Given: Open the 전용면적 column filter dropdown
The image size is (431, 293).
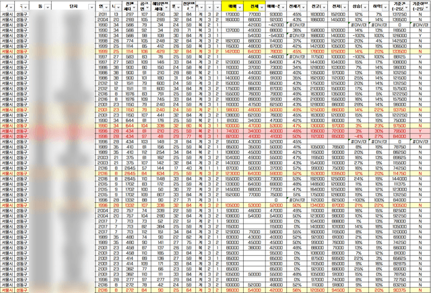Looking at the screenshot, I should click(x=192, y=7).
